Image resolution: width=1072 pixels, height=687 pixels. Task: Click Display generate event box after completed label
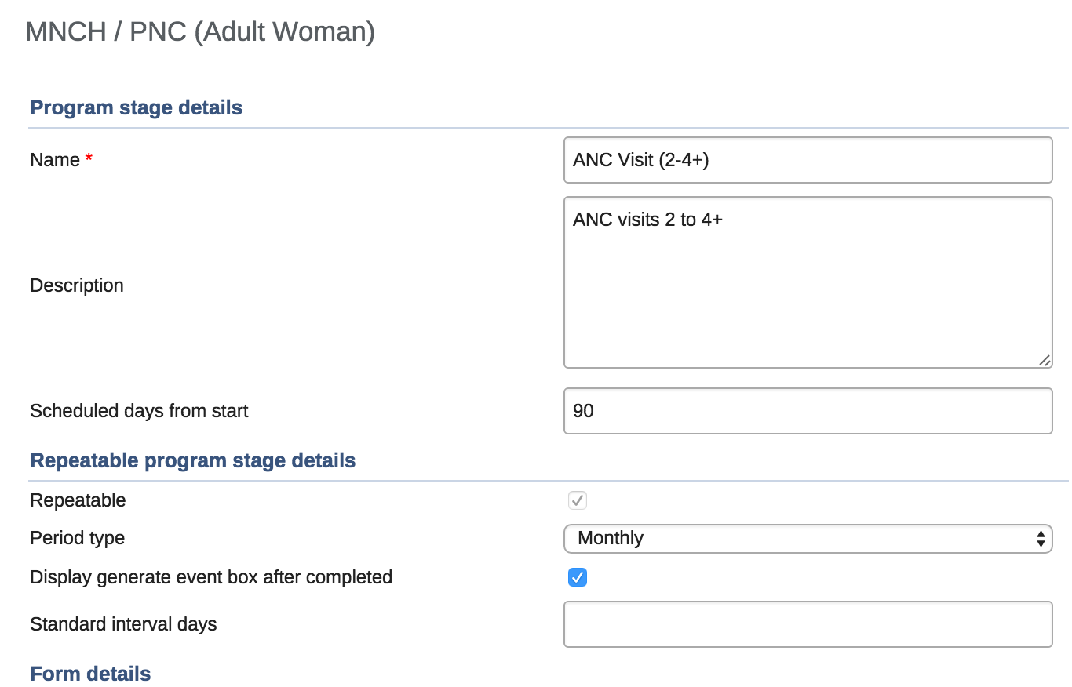pos(211,577)
